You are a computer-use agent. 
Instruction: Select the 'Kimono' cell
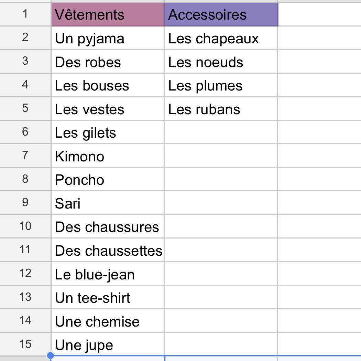[108, 156]
